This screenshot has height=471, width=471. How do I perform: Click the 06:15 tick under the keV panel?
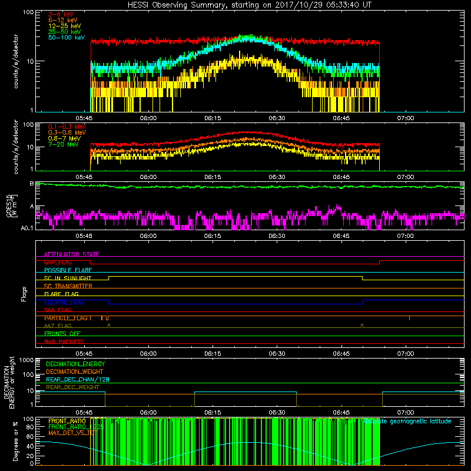coord(213,118)
